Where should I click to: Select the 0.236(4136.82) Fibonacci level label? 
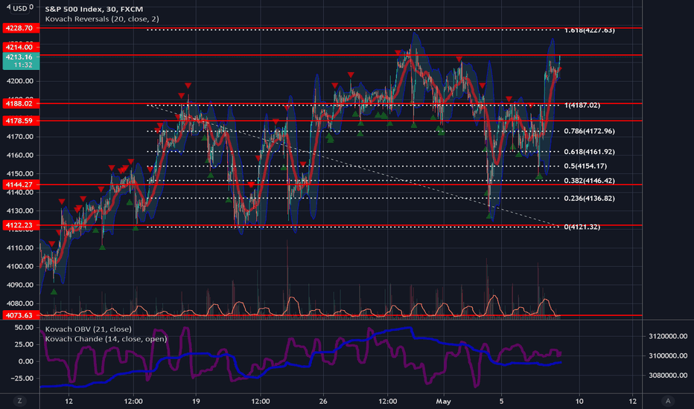589,198
